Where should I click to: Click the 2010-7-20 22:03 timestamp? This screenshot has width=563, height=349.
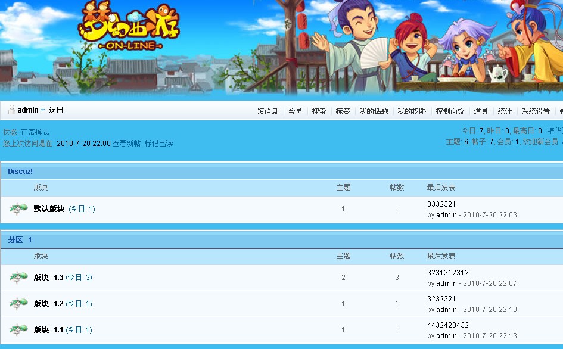(490, 215)
